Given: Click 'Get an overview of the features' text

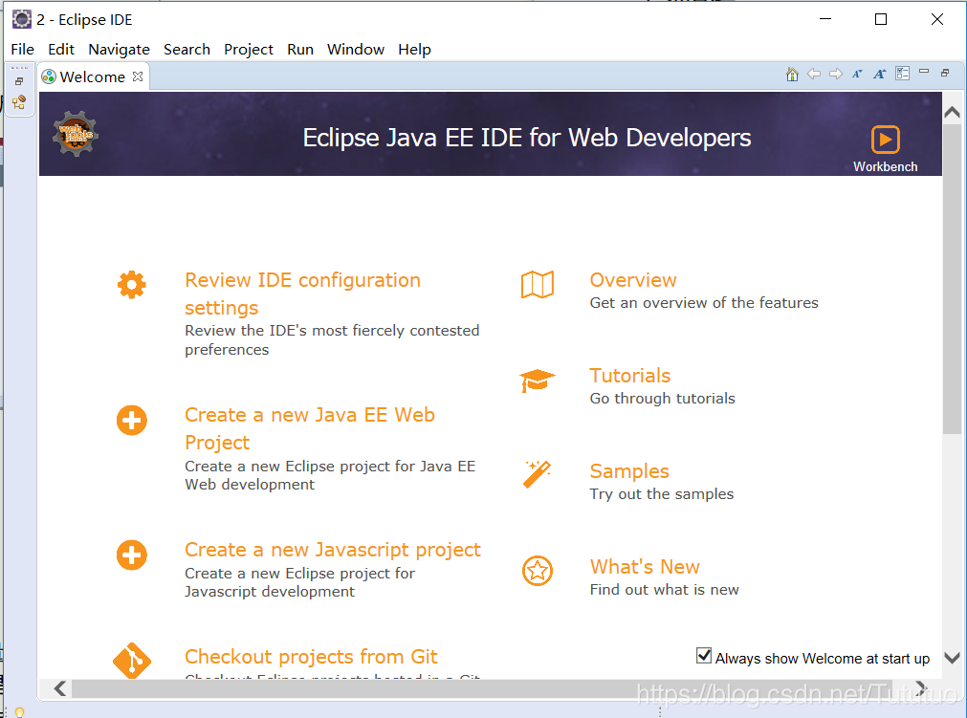Looking at the screenshot, I should [704, 303].
